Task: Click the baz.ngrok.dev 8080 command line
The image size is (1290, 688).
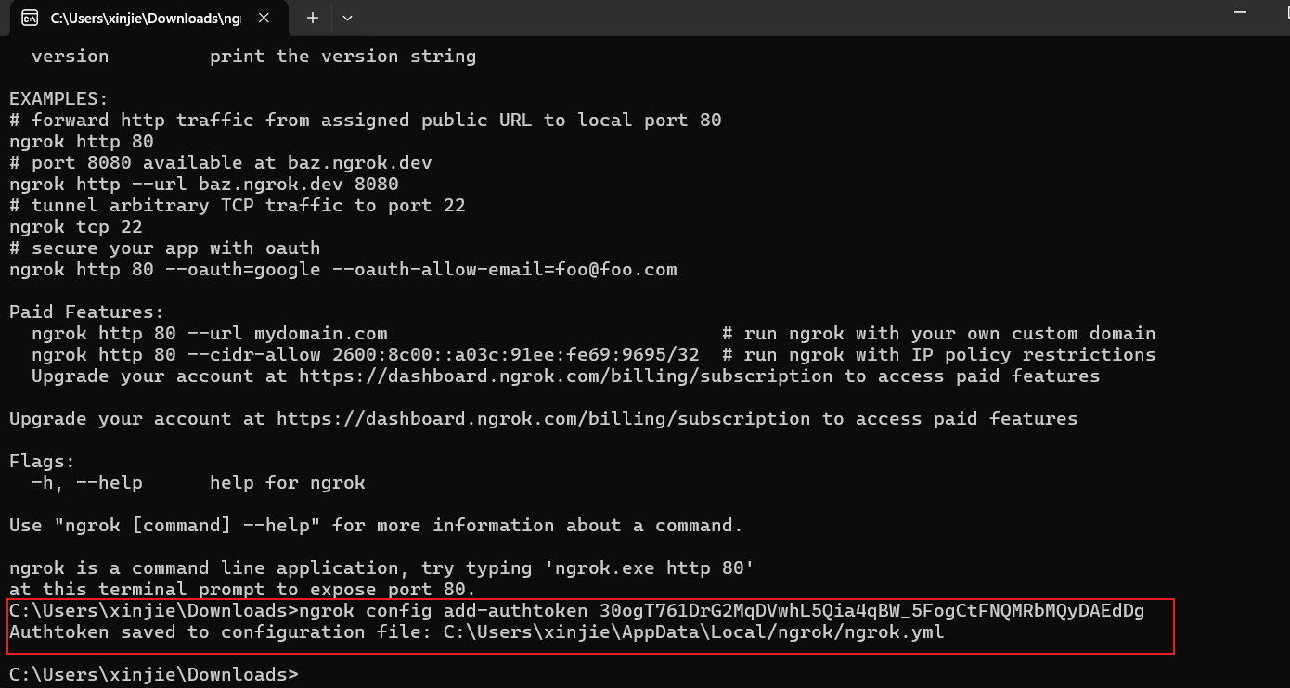Action: point(203,184)
